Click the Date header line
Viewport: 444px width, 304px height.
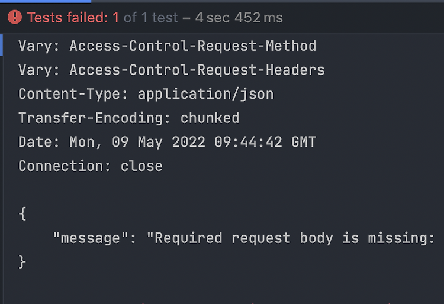click(168, 142)
